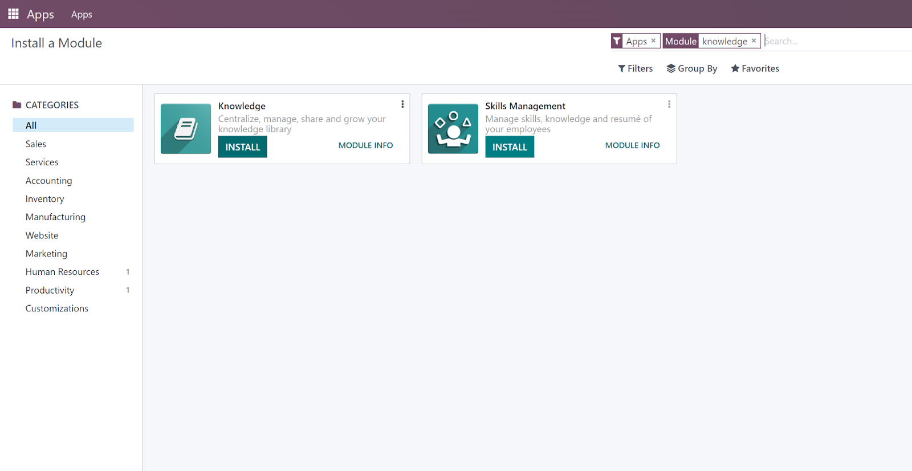912x471 pixels.
Task: Open Module Info for Skills Management
Action: 632,145
